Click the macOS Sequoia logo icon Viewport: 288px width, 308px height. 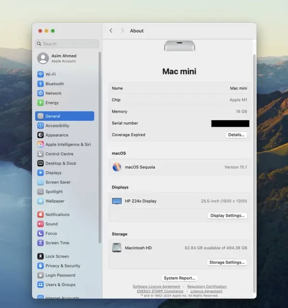pos(117,167)
